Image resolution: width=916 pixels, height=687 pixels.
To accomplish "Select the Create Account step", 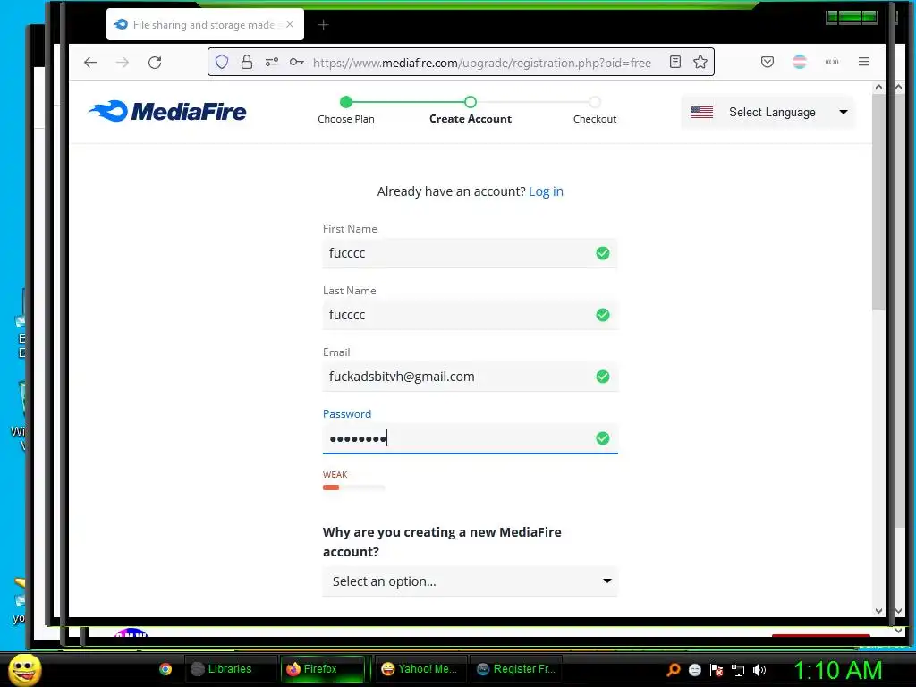I will pos(471,110).
